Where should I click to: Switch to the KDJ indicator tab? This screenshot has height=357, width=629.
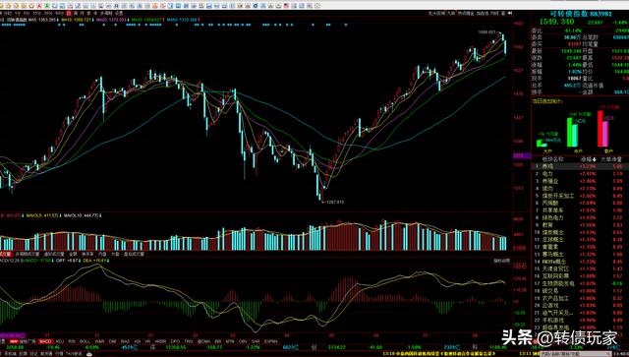click(x=60, y=341)
